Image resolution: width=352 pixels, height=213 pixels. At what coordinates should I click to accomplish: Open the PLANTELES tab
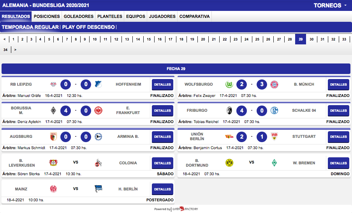click(110, 16)
